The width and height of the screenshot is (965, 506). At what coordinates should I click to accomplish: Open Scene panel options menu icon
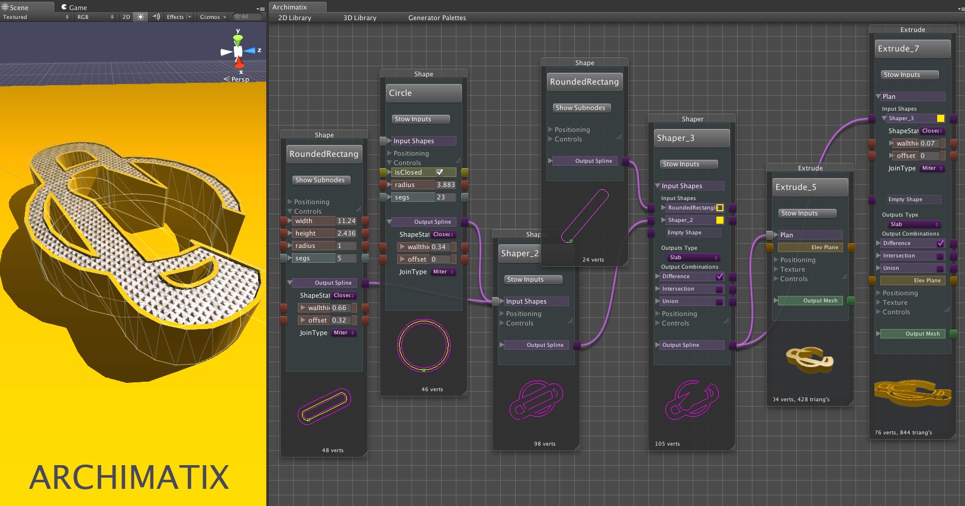[x=260, y=8]
